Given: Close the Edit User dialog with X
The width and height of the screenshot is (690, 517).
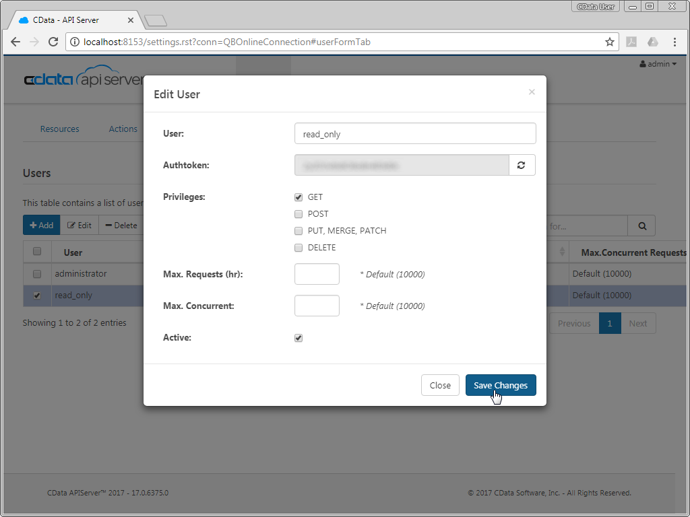Looking at the screenshot, I should (x=532, y=92).
